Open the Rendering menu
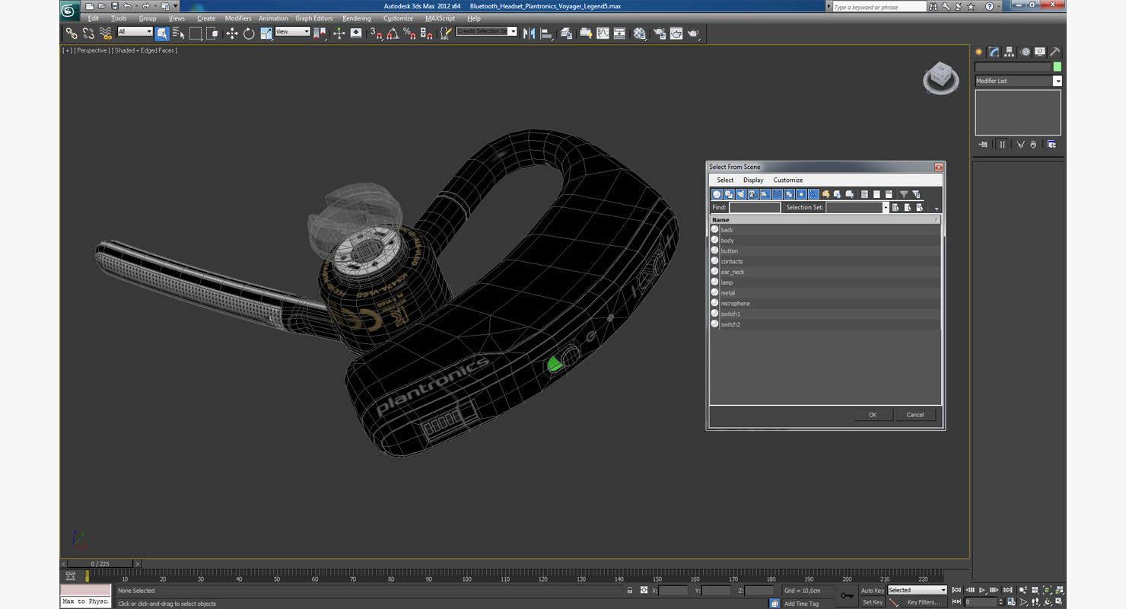This screenshot has width=1126, height=609. pos(357,18)
